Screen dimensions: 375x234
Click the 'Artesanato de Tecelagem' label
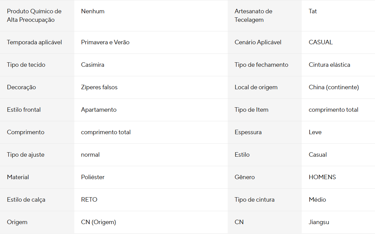click(253, 15)
